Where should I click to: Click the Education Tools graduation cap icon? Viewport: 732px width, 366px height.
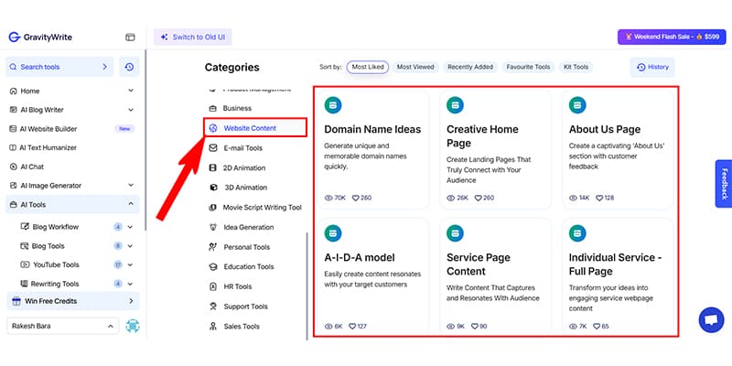213,267
